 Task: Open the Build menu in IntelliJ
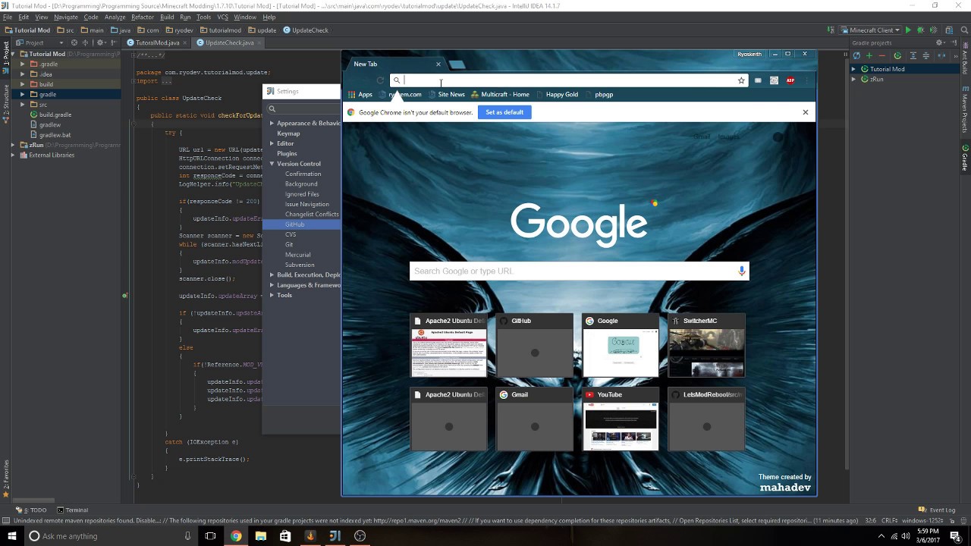click(167, 17)
